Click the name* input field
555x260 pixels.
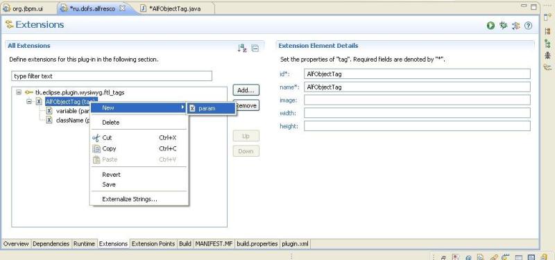pos(417,87)
